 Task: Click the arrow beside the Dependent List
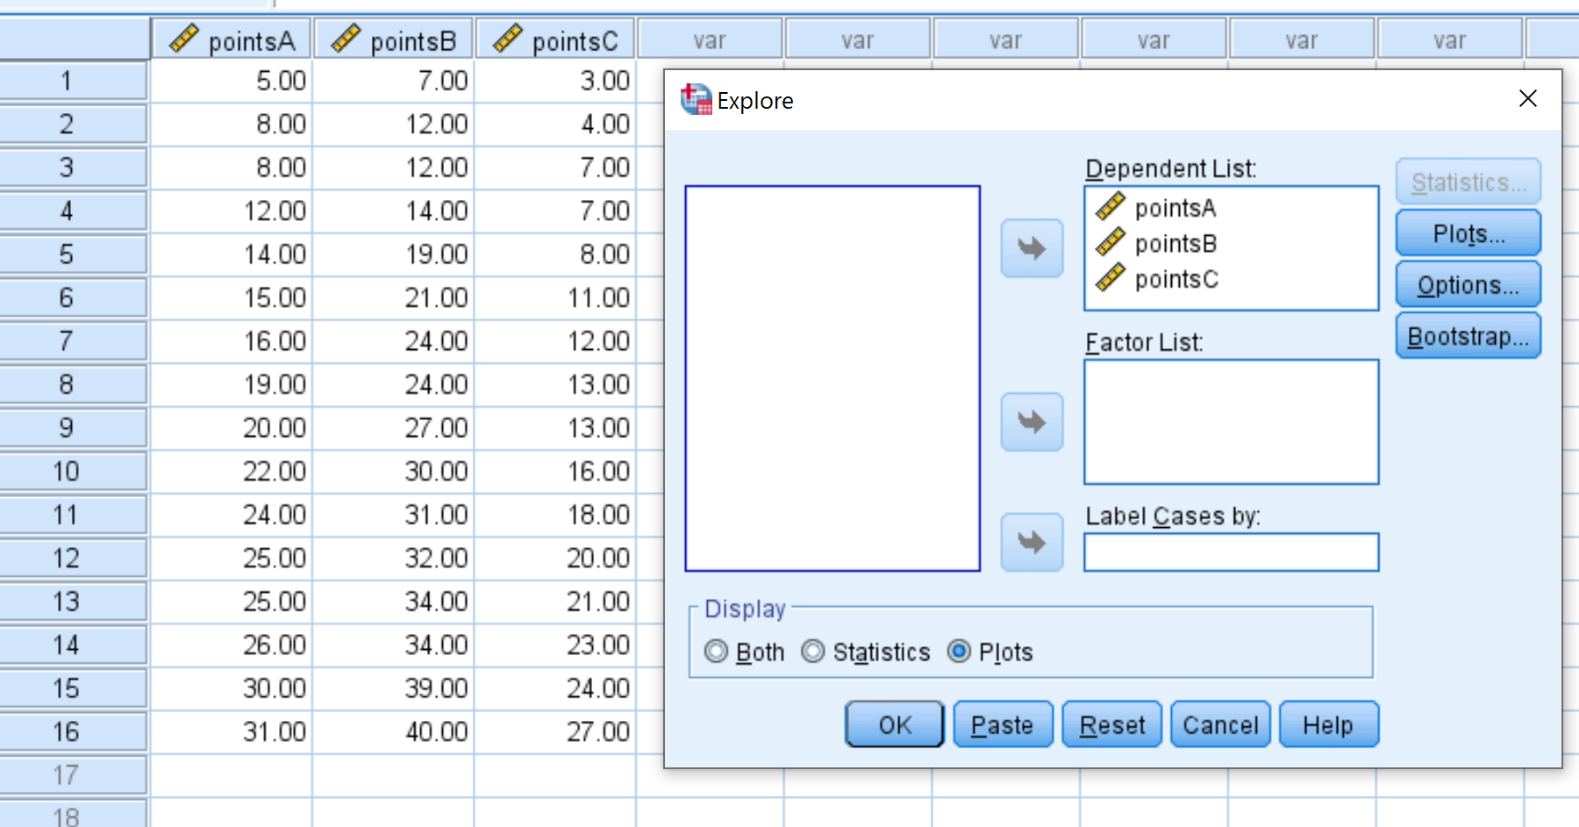(1031, 248)
